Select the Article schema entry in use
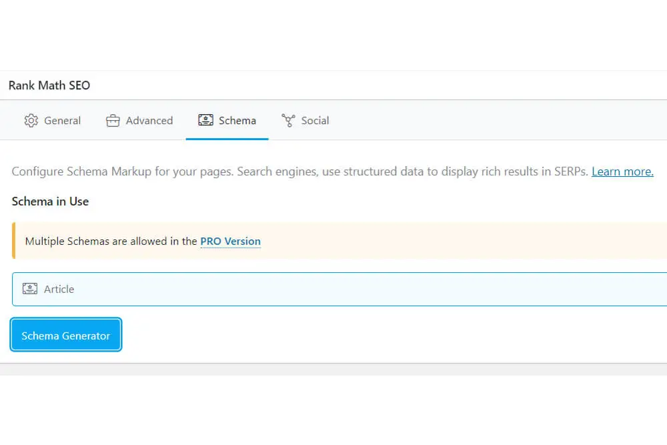Image resolution: width=667 pixels, height=445 pixels. (x=60, y=289)
